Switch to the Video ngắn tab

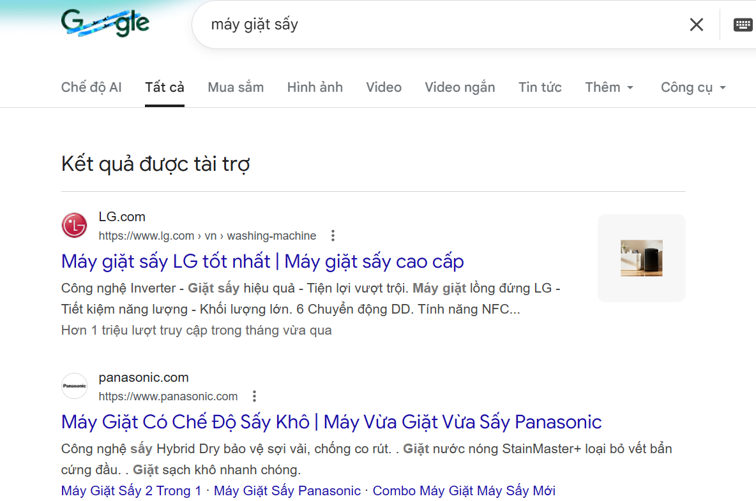[460, 87]
